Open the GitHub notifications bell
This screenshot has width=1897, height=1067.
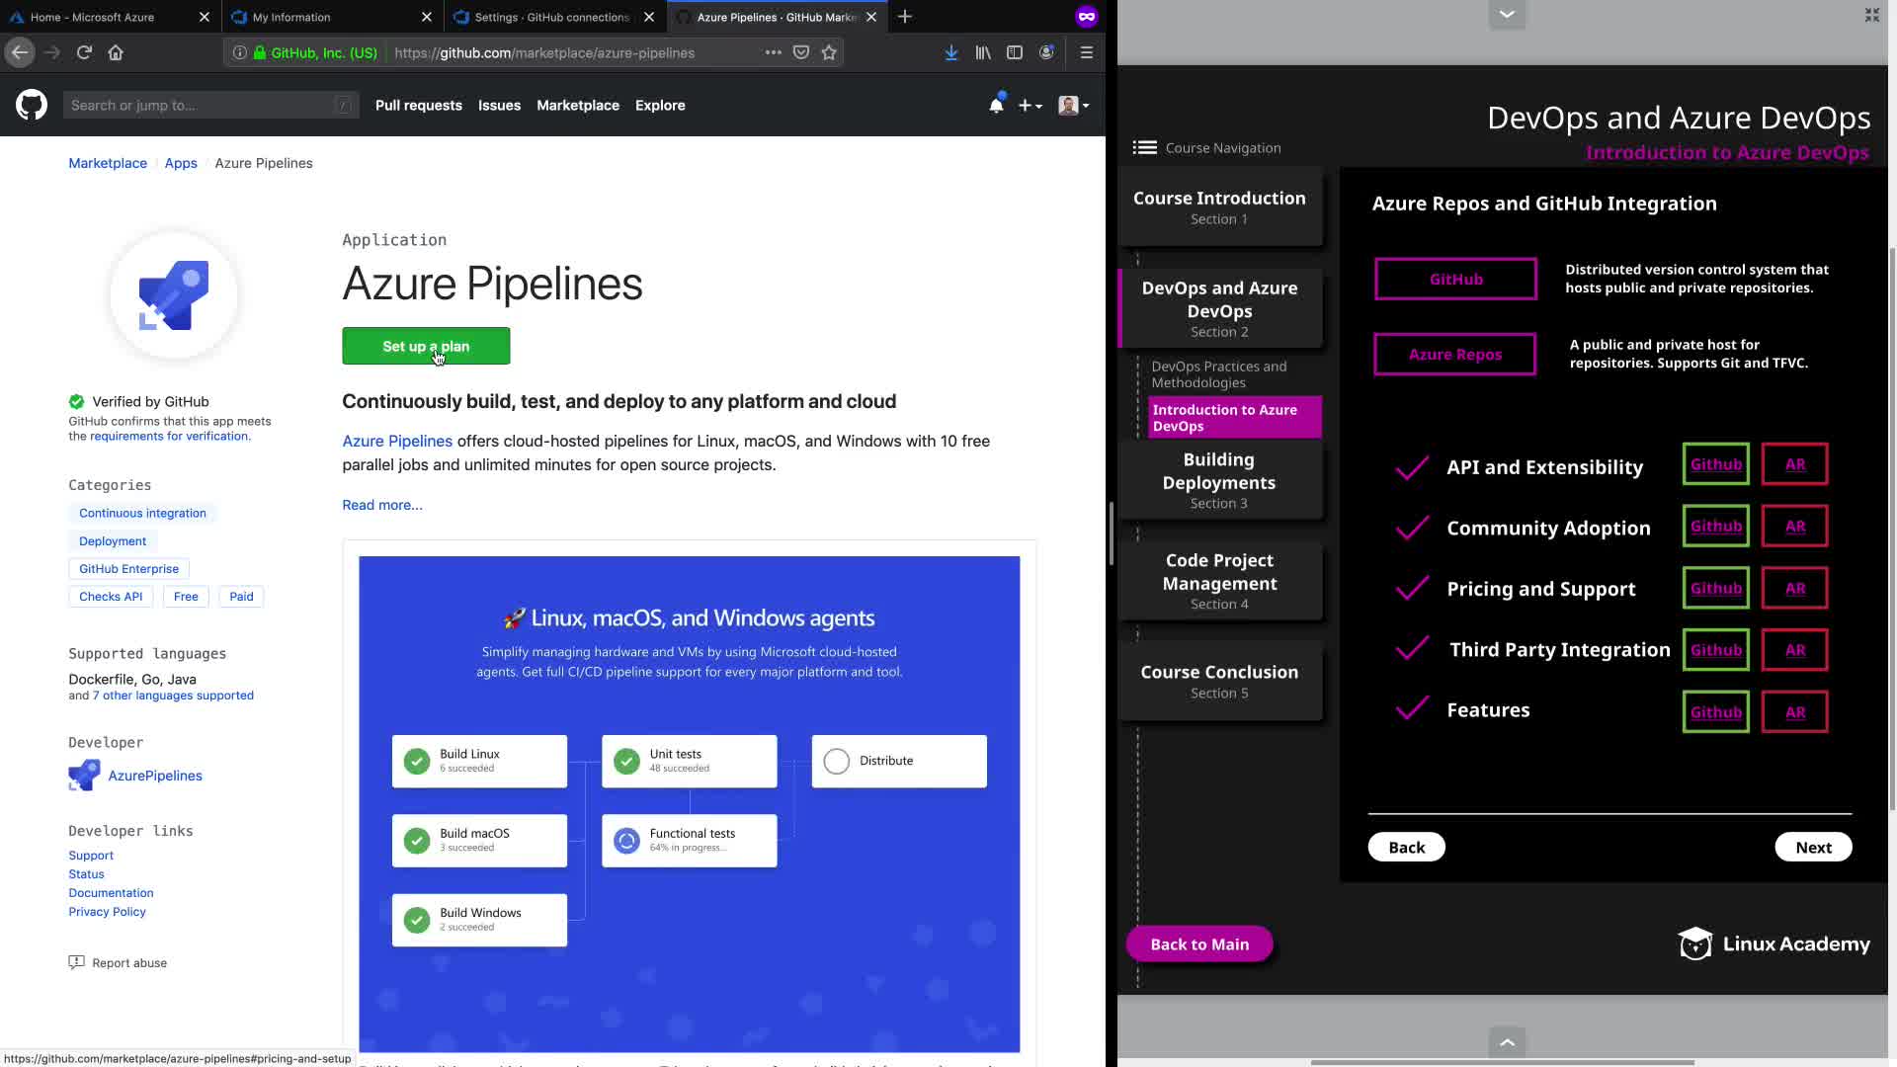pyautogui.click(x=996, y=105)
